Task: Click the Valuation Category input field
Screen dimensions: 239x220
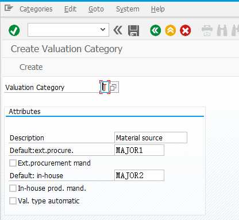Action: [x=105, y=87]
